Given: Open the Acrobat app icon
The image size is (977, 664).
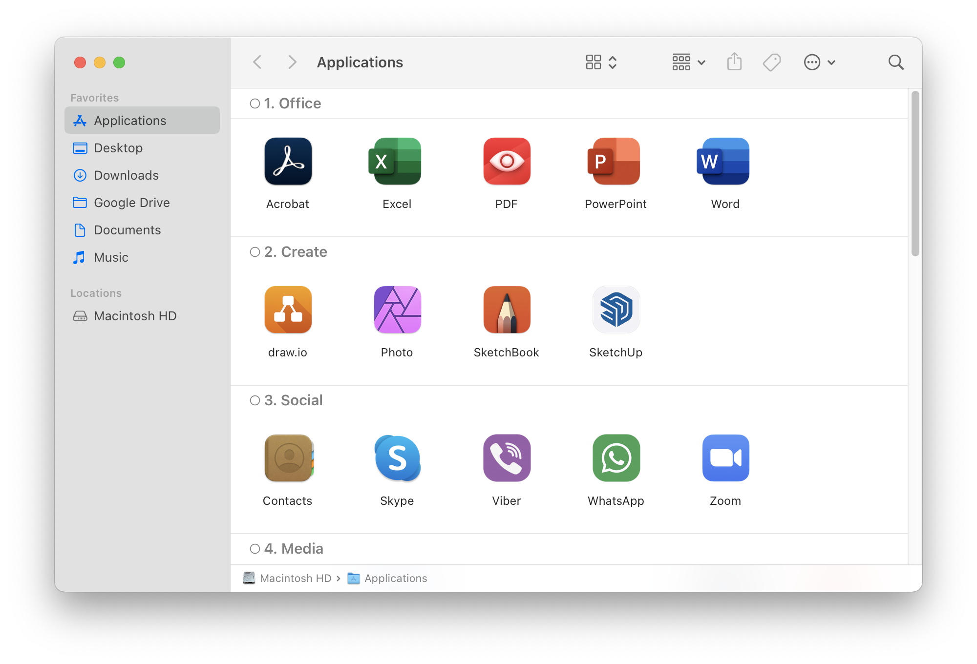Looking at the screenshot, I should click(x=288, y=162).
